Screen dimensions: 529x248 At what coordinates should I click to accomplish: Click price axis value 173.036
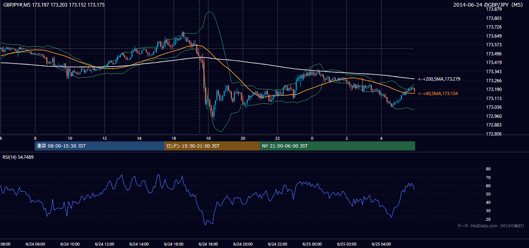493,107
